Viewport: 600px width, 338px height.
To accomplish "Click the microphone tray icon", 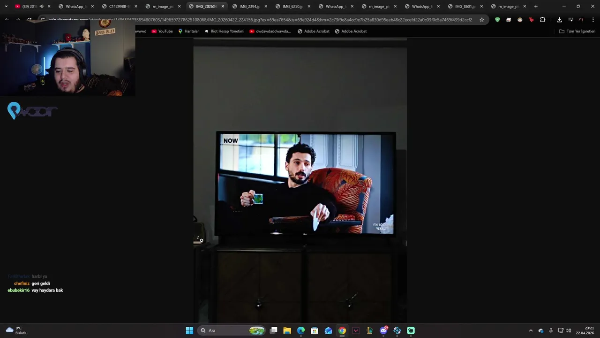I will pyautogui.click(x=551, y=330).
